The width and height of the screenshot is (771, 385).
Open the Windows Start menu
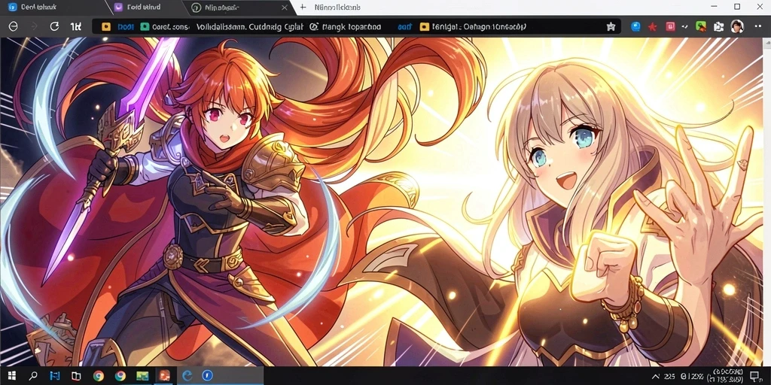coord(12,376)
